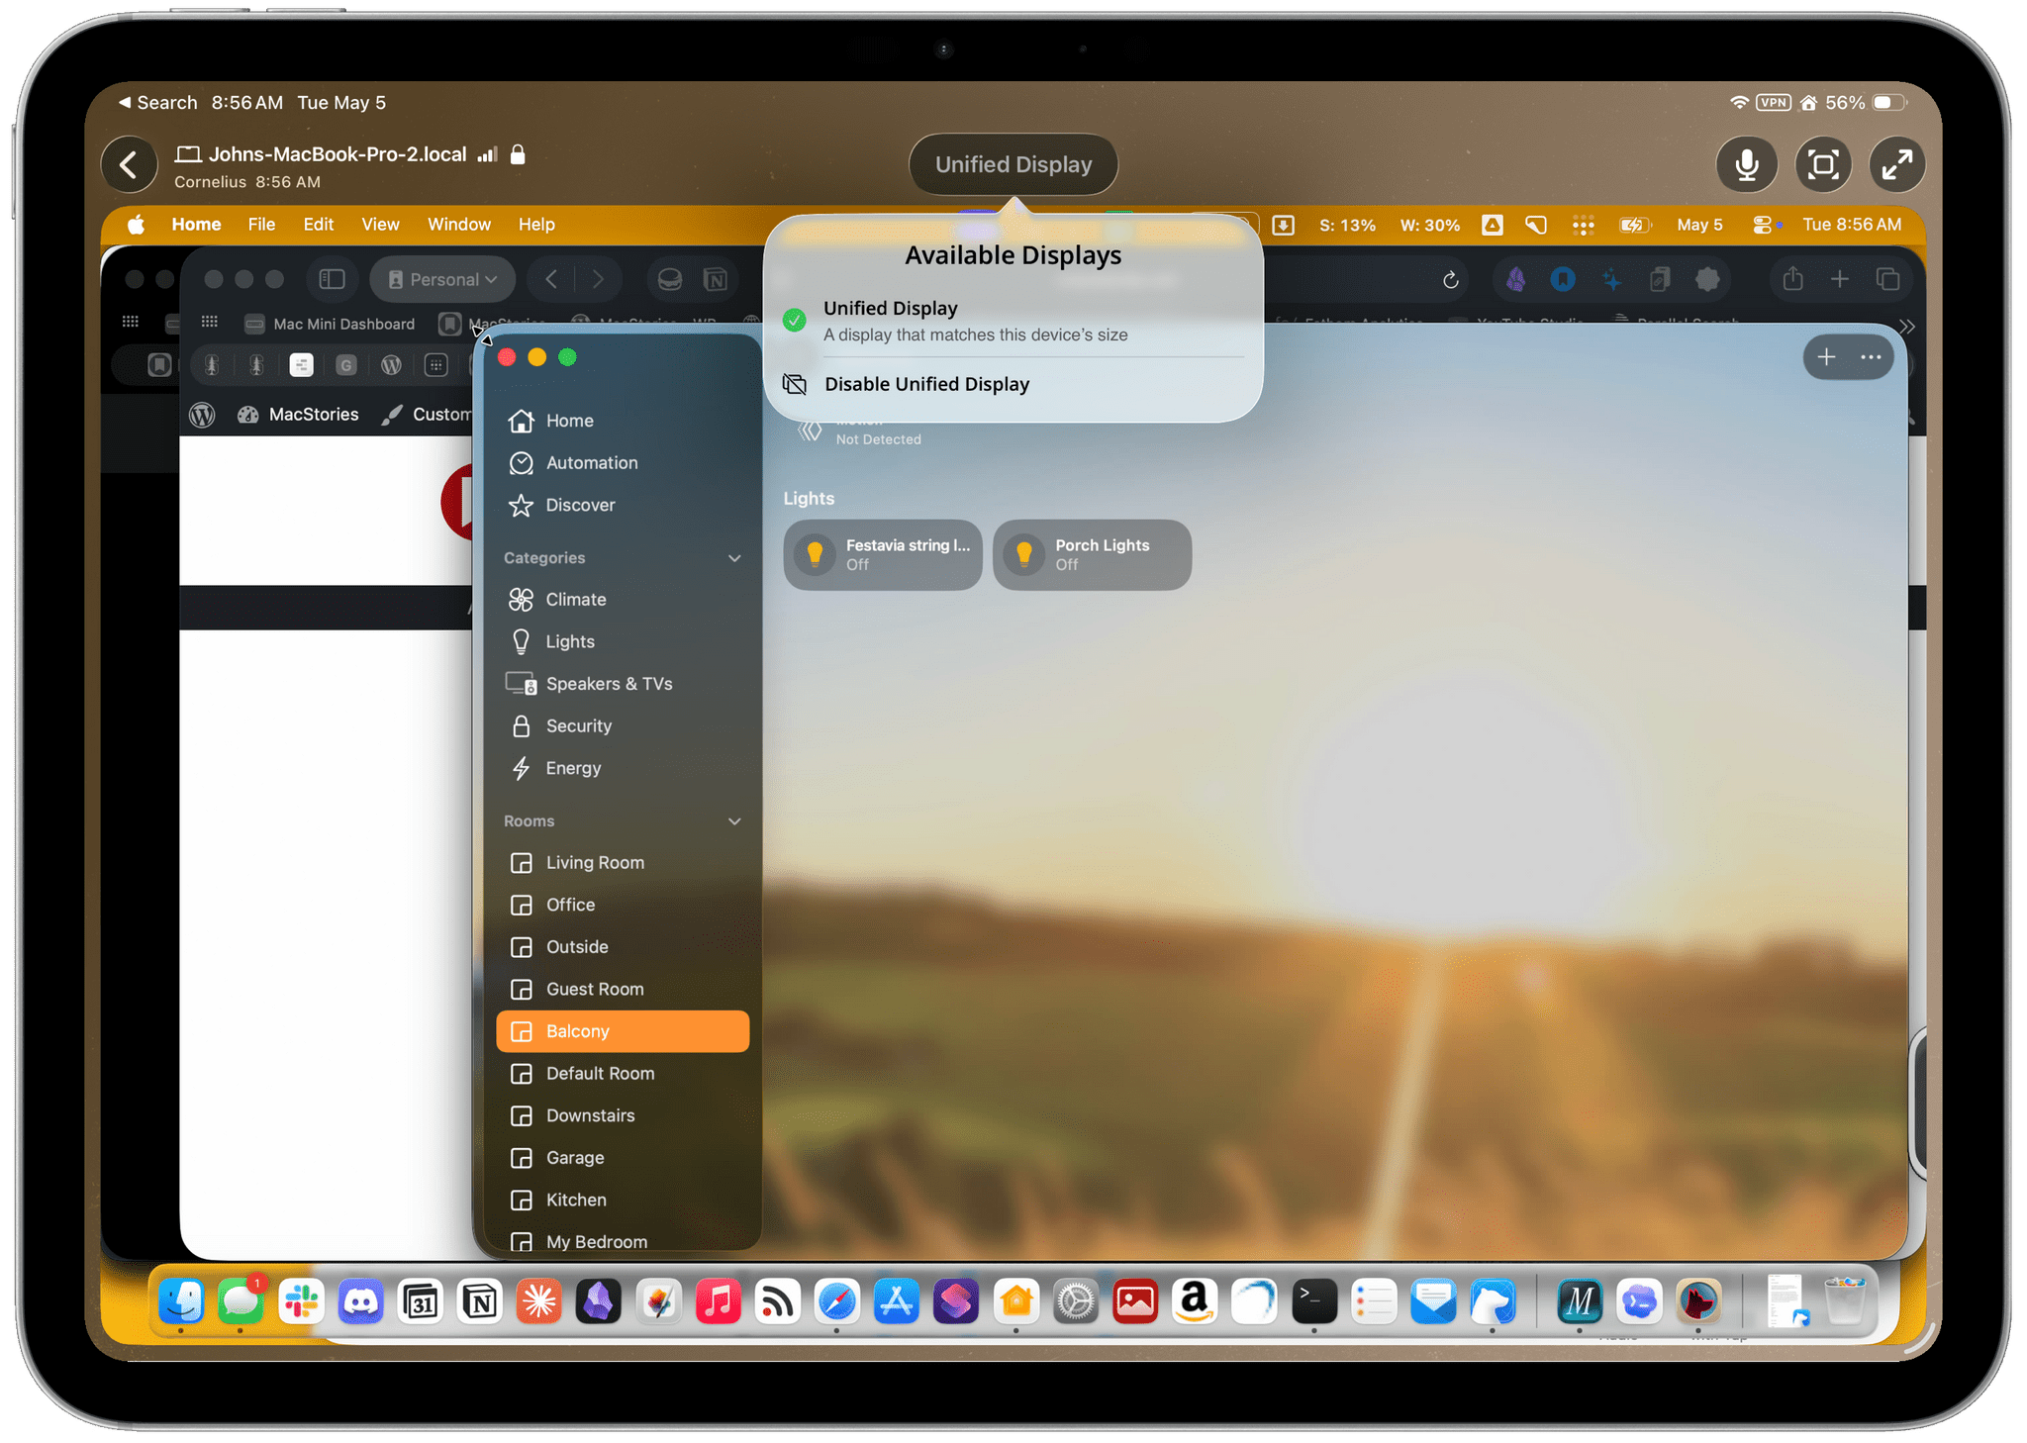Select the Climate category
The height and width of the screenshot is (1443, 2027).
click(x=623, y=600)
